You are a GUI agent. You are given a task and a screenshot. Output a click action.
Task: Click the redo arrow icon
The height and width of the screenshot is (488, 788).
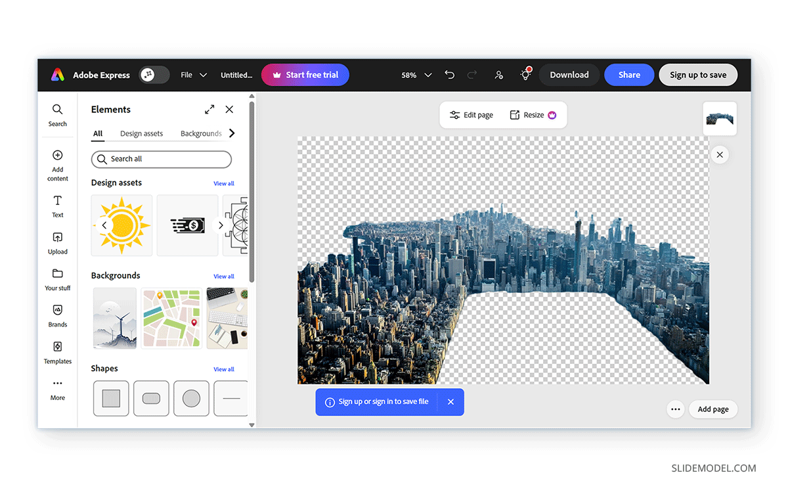pos(472,75)
